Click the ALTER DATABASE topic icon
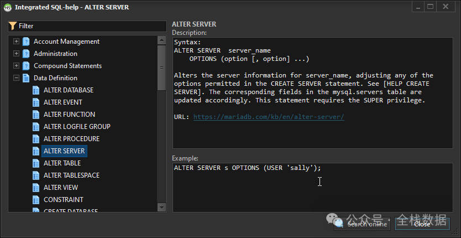This screenshot has height=238, width=461. coord(36,90)
